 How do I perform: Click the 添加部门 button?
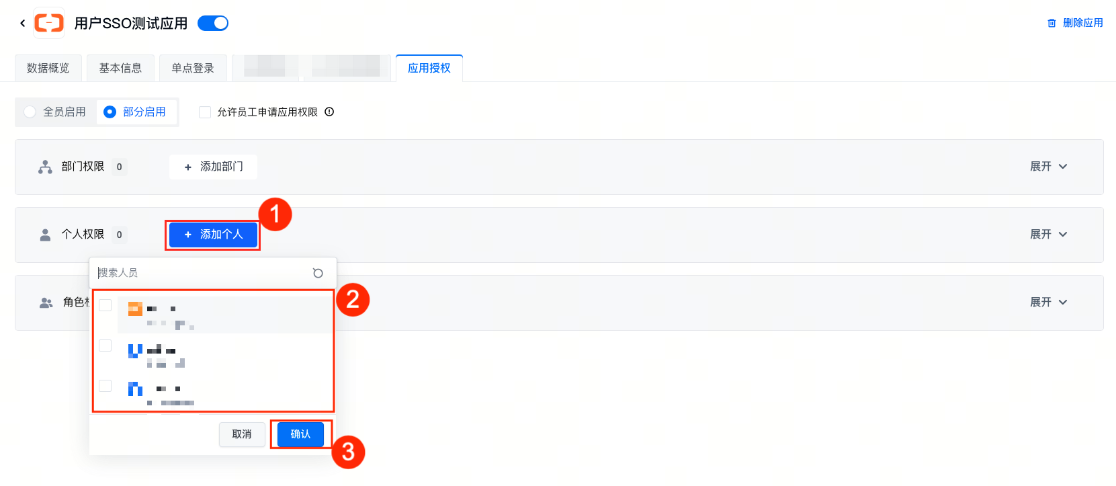pos(214,167)
